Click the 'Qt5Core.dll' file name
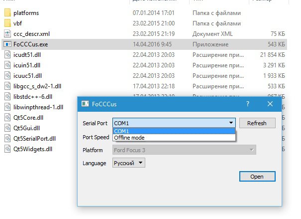The height and width of the screenshot is (219, 301). tap(28, 118)
